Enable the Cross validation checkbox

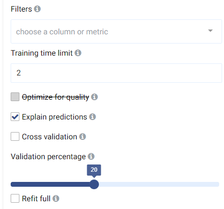coord(15,136)
